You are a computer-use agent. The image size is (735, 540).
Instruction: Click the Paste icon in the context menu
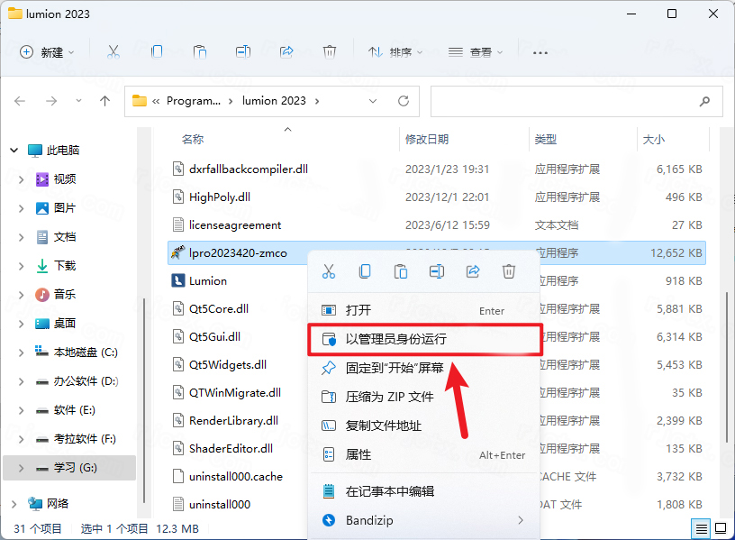point(401,271)
